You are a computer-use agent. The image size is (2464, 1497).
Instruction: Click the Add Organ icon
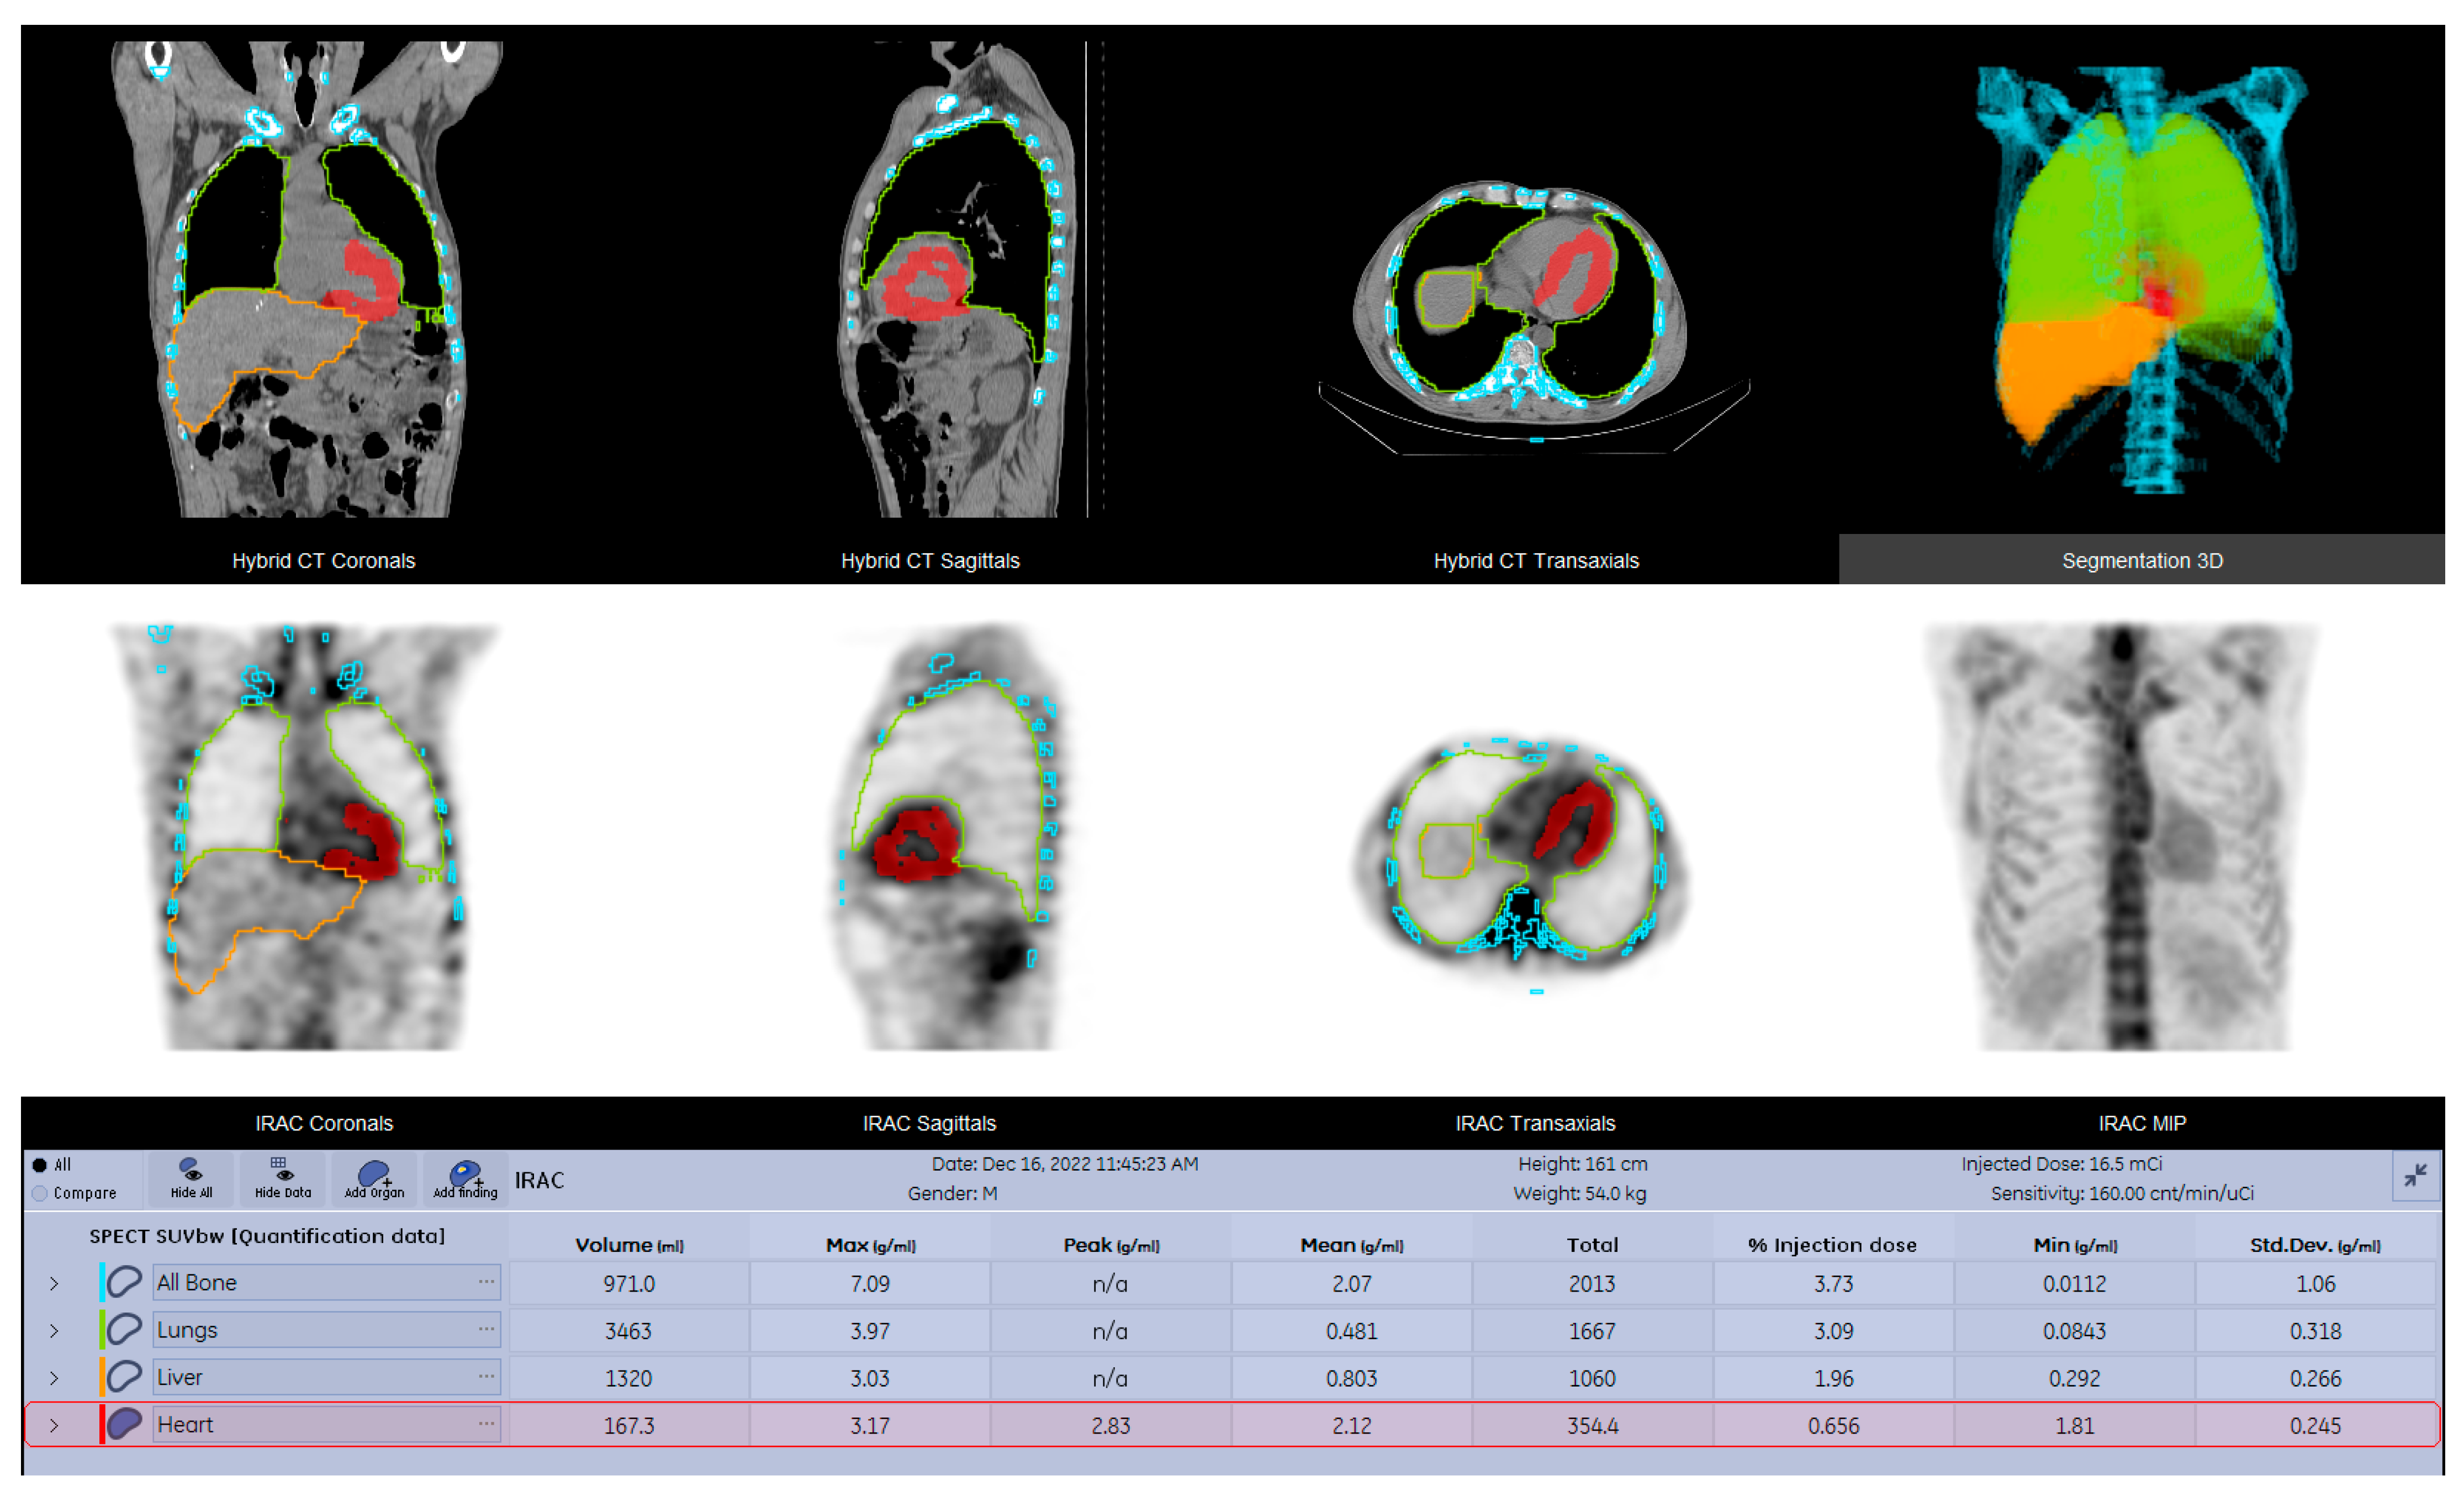point(374,1172)
